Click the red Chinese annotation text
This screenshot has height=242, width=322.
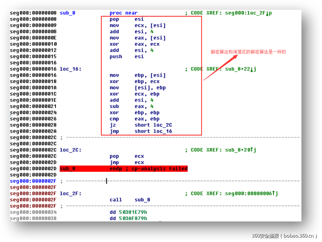coord(248,52)
